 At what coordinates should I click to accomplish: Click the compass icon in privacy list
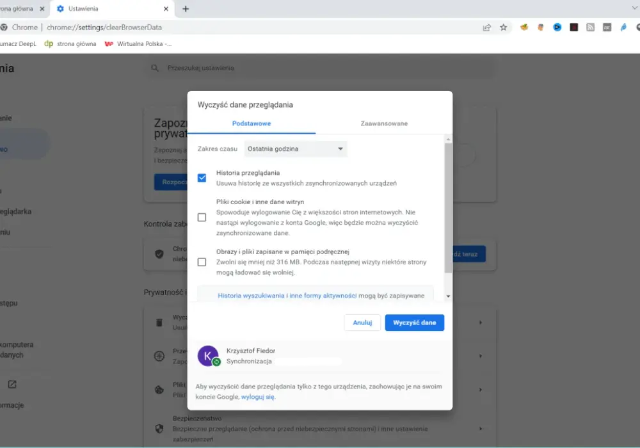tap(159, 356)
